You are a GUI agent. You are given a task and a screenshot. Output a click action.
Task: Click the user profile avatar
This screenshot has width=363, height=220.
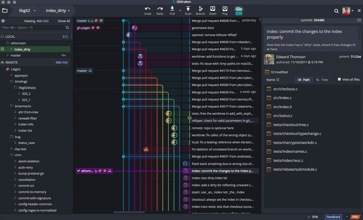point(346,10)
